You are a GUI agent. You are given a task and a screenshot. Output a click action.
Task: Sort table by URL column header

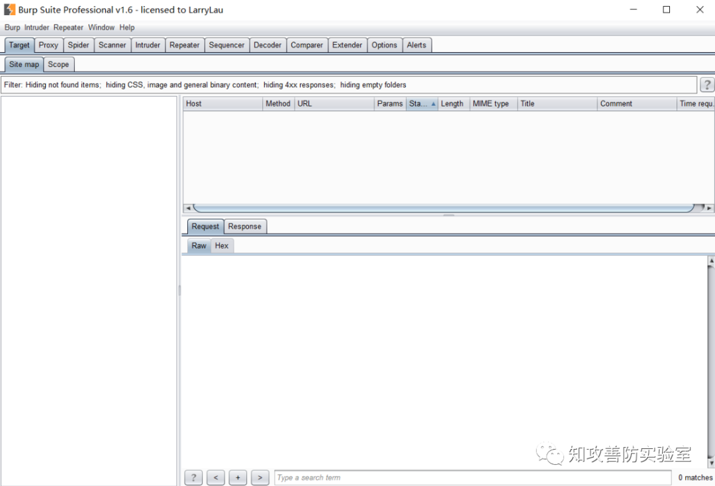334,104
